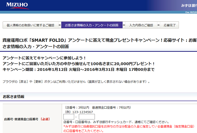The width and height of the screenshot is (197, 133).
Task: Click the MIZUHO logo in the header
Action: [x=17, y=6]
